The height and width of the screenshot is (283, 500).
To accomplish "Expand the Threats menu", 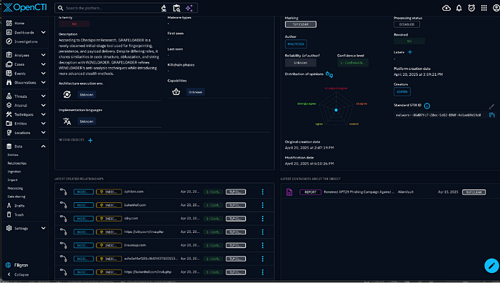I will (43, 96).
